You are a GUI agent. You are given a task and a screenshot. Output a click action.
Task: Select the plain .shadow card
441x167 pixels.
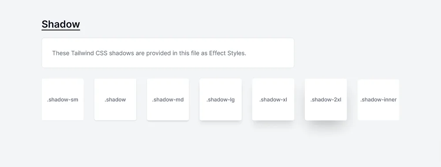tap(115, 99)
